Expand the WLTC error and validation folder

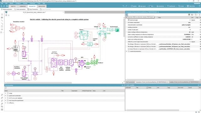click(x=5, y=98)
